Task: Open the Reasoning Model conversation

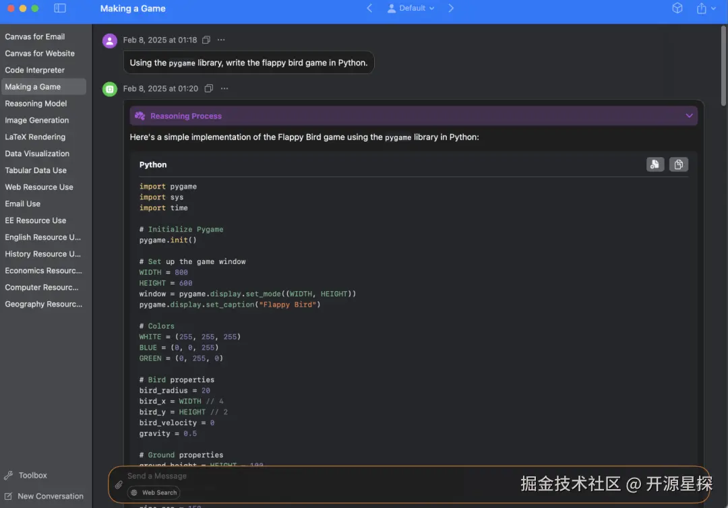Action: pyautogui.click(x=43, y=104)
